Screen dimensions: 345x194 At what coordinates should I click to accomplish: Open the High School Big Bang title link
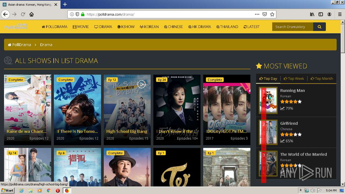pos(127,131)
